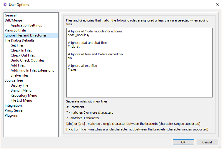
Task: Open Shelve Files settings page
Action: pos(19,75)
